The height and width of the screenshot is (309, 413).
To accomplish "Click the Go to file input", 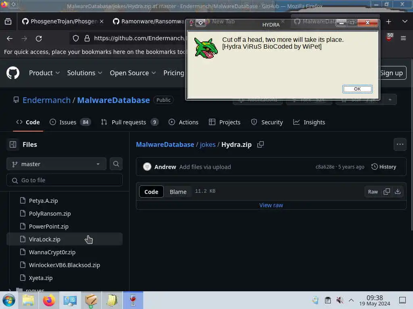I will tap(65, 180).
